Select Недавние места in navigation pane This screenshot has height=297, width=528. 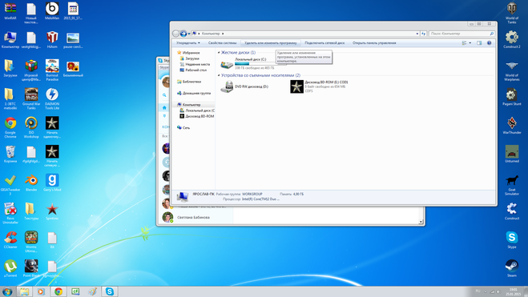(x=195, y=64)
